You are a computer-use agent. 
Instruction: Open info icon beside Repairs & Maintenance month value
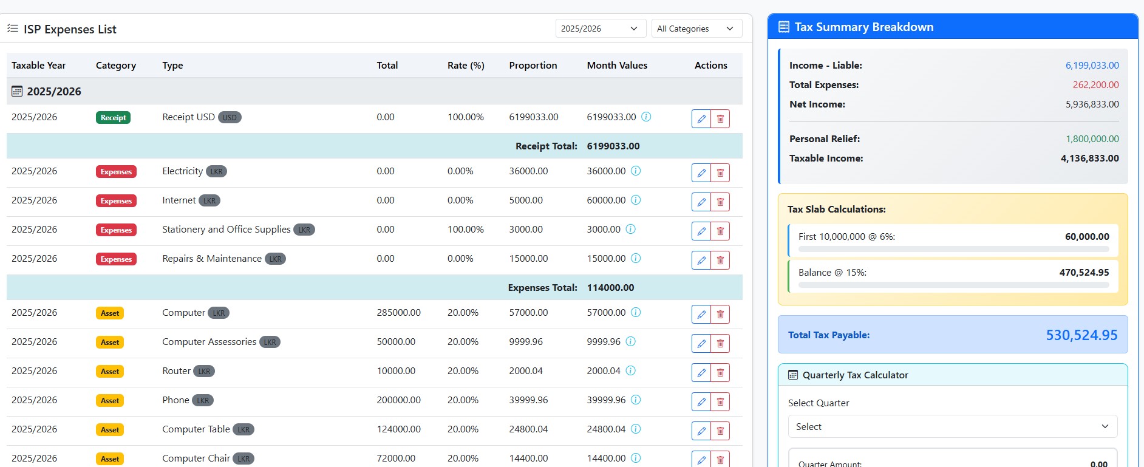(636, 258)
